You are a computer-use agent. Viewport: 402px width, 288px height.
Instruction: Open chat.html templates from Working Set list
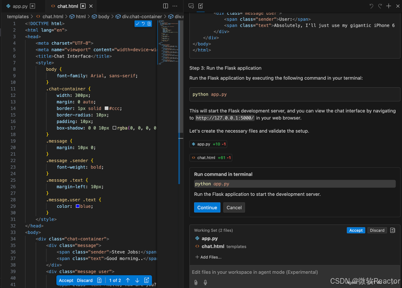click(220, 246)
